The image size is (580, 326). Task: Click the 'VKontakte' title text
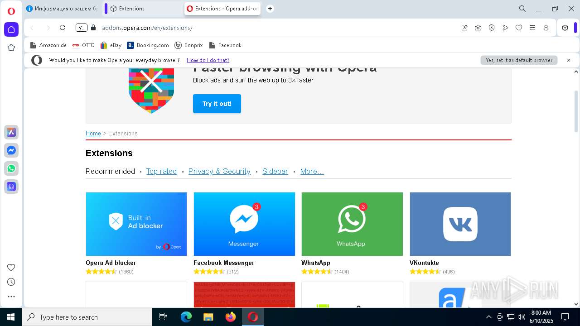pos(424,263)
